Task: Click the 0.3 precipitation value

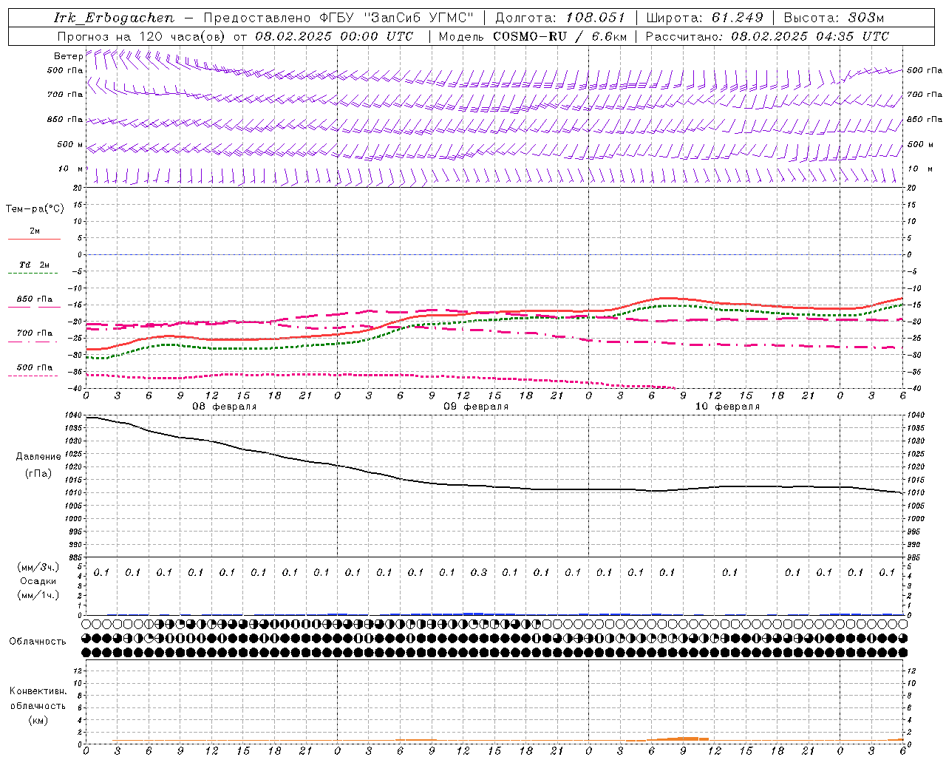Action: pos(479,573)
